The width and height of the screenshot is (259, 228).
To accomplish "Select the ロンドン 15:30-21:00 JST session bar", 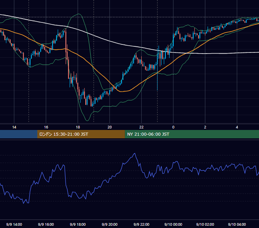I will (81, 134).
